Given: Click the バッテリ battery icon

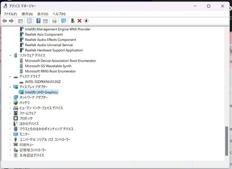Looking at the screenshot, I should click(x=15, y=103).
